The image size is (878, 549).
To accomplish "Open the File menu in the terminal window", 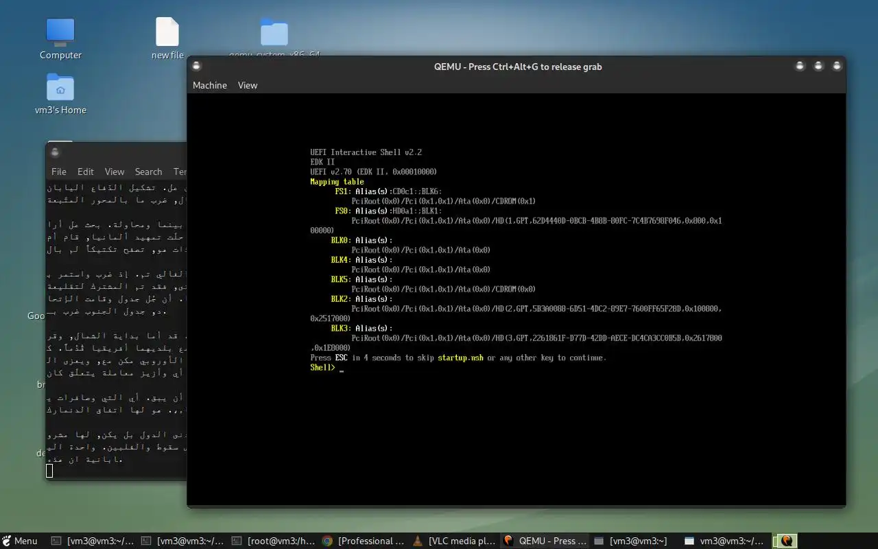I will click(59, 172).
